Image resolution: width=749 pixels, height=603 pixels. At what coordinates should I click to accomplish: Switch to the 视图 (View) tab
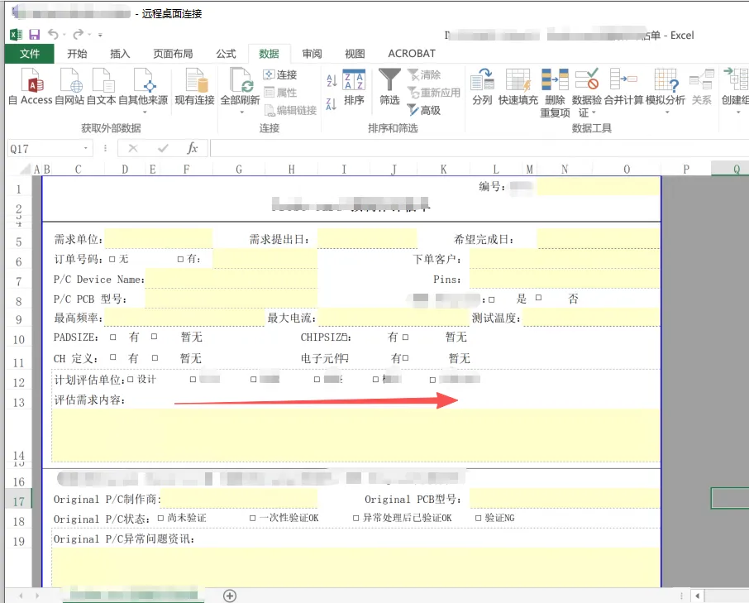point(355,54)
